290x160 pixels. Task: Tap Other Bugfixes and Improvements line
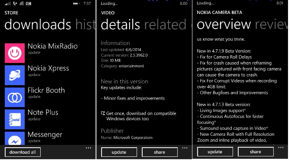(x=233, y=93)
